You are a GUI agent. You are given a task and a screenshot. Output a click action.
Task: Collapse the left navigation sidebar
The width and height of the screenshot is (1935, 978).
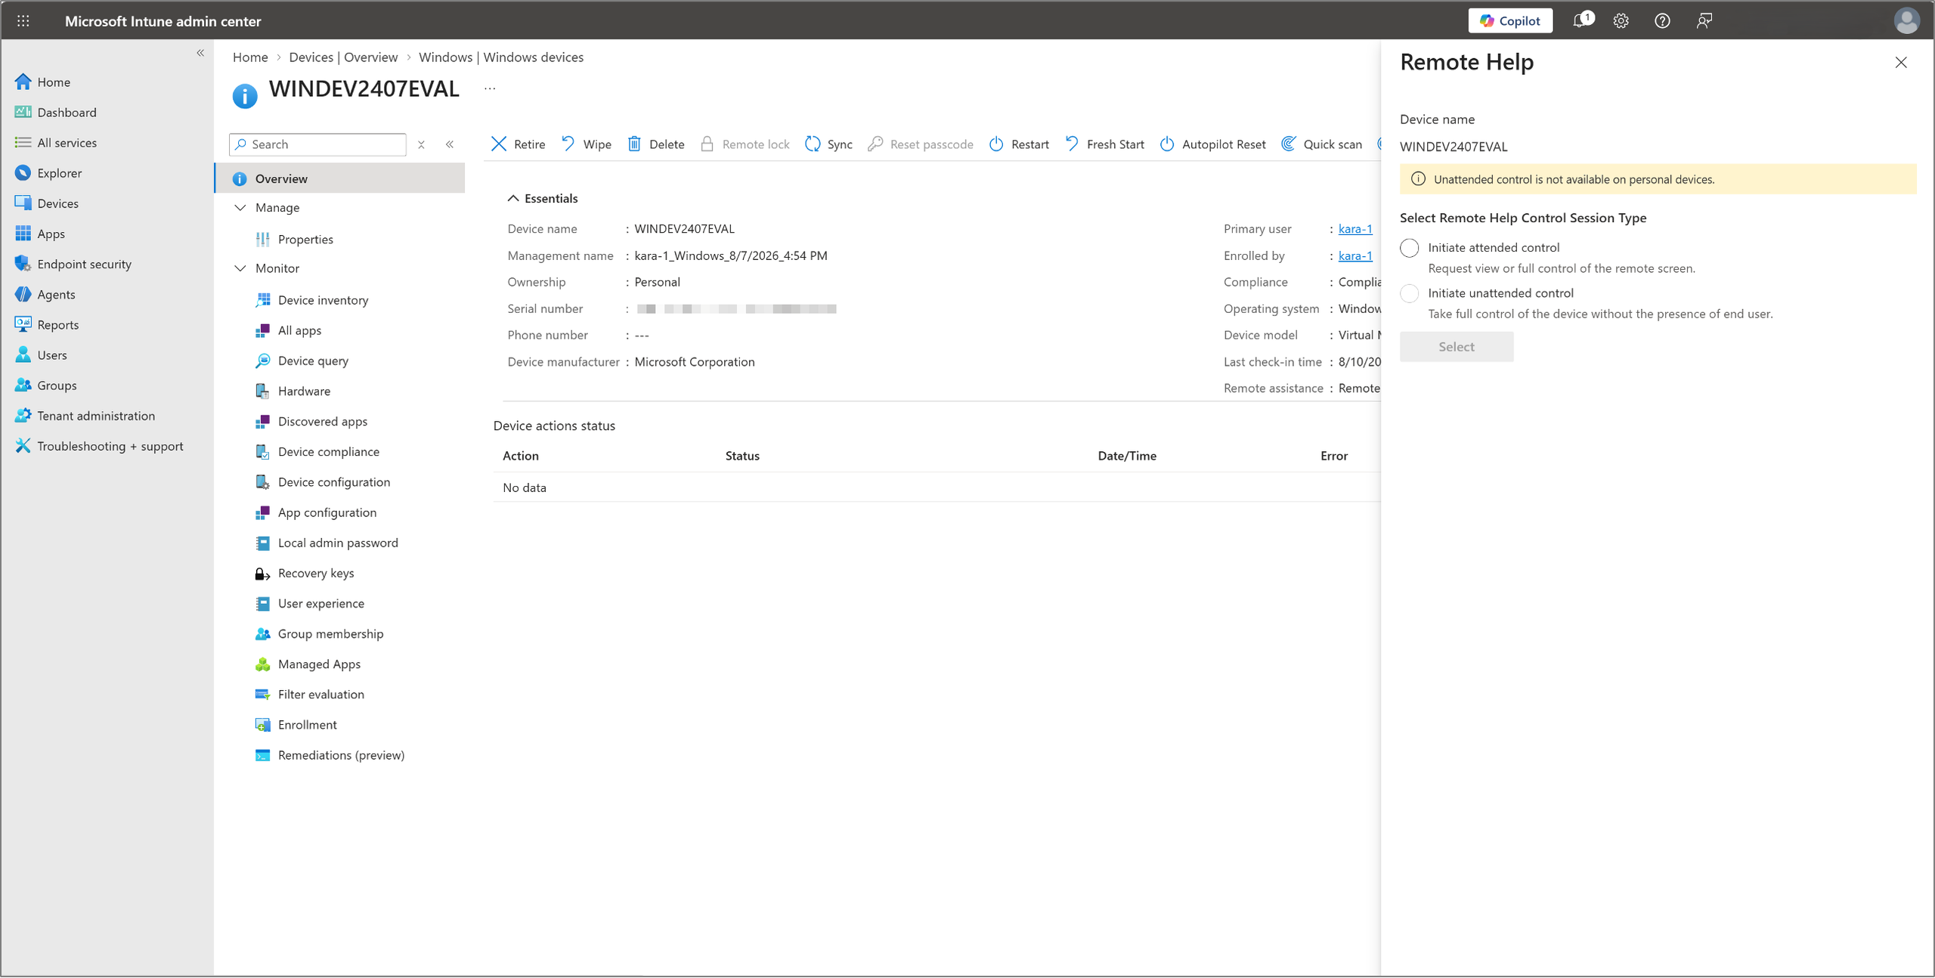pyautogui.click(x=200, y=53)
